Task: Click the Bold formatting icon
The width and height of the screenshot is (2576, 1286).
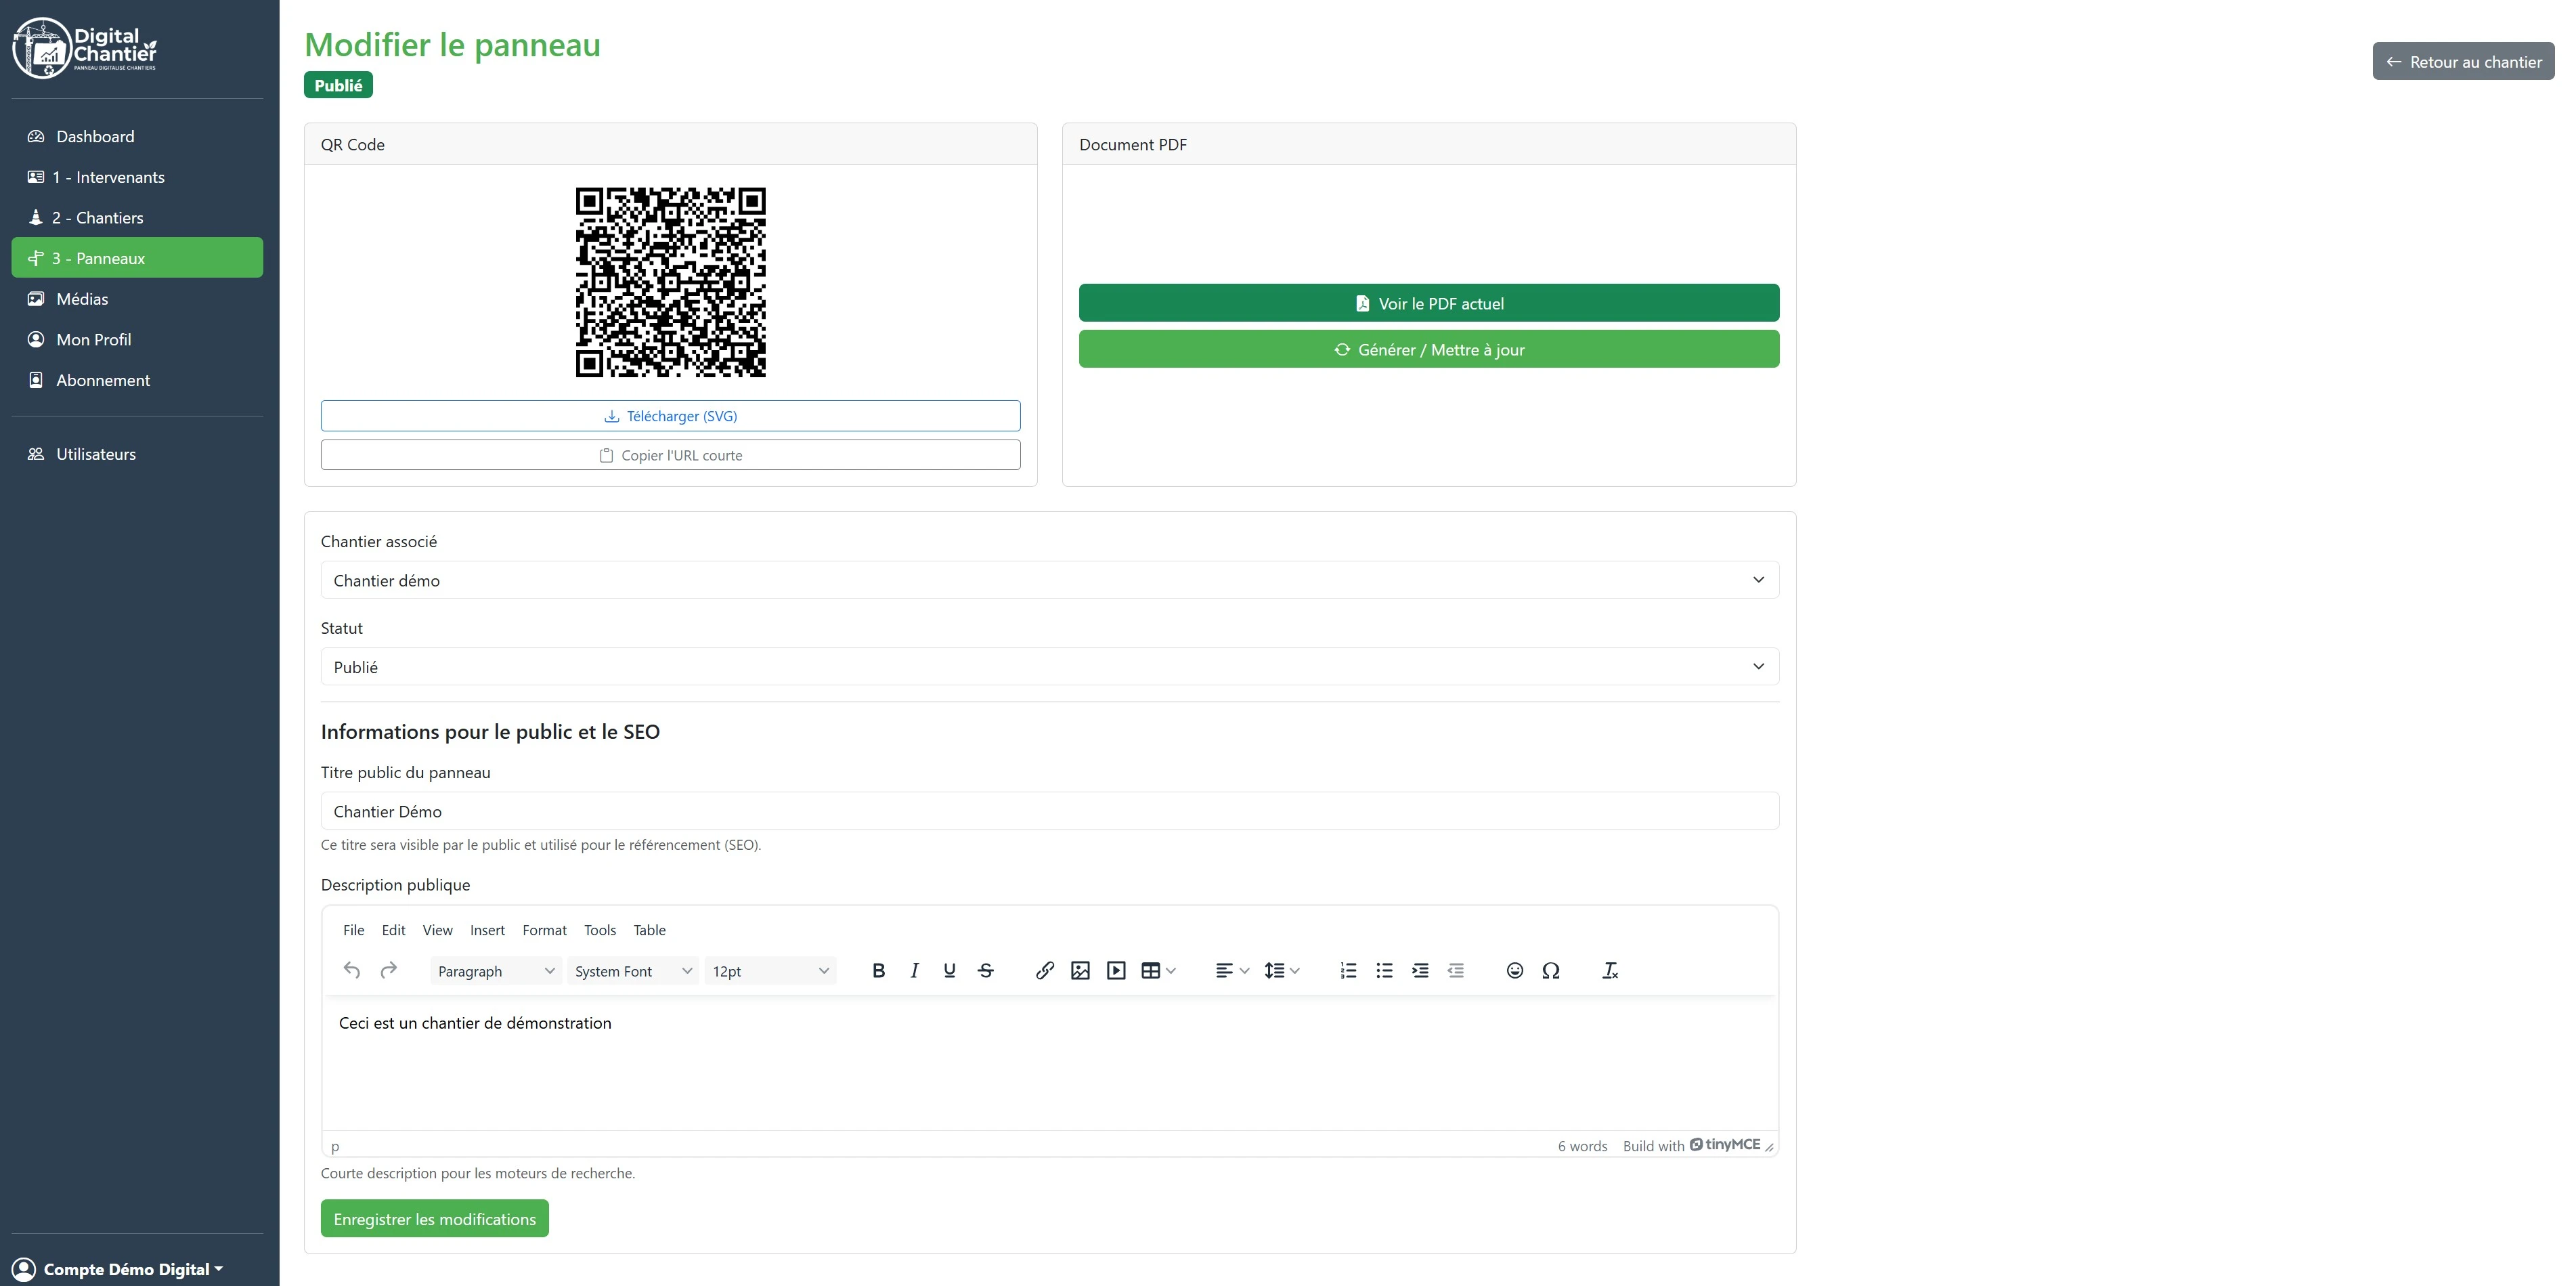Action: [878, 970]
